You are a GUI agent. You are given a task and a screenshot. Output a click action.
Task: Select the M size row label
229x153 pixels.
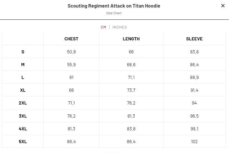(23, 65)
